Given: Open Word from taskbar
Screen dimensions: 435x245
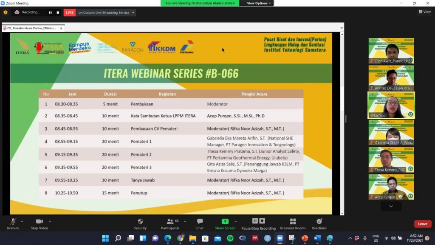Looking at the screenshot, I should [317, 238].
